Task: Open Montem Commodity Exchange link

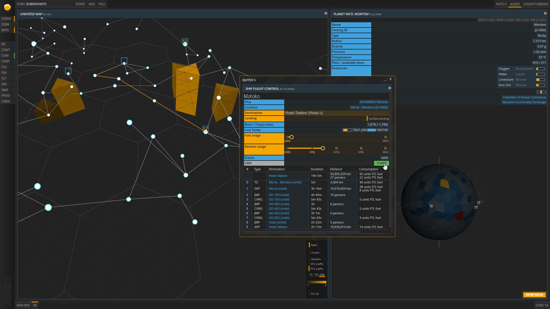Action: tap(524, 102)
